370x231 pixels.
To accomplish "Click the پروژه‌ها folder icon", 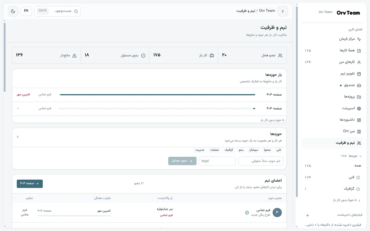I will pyautogui.click(x=359, y=97).
